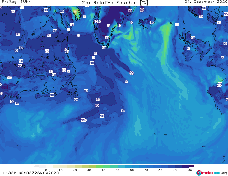The width and height of the screenshot is (228, 176).
Task: Click the "Init:06Z26NOV2020" model run label
Action: point(39,173)
